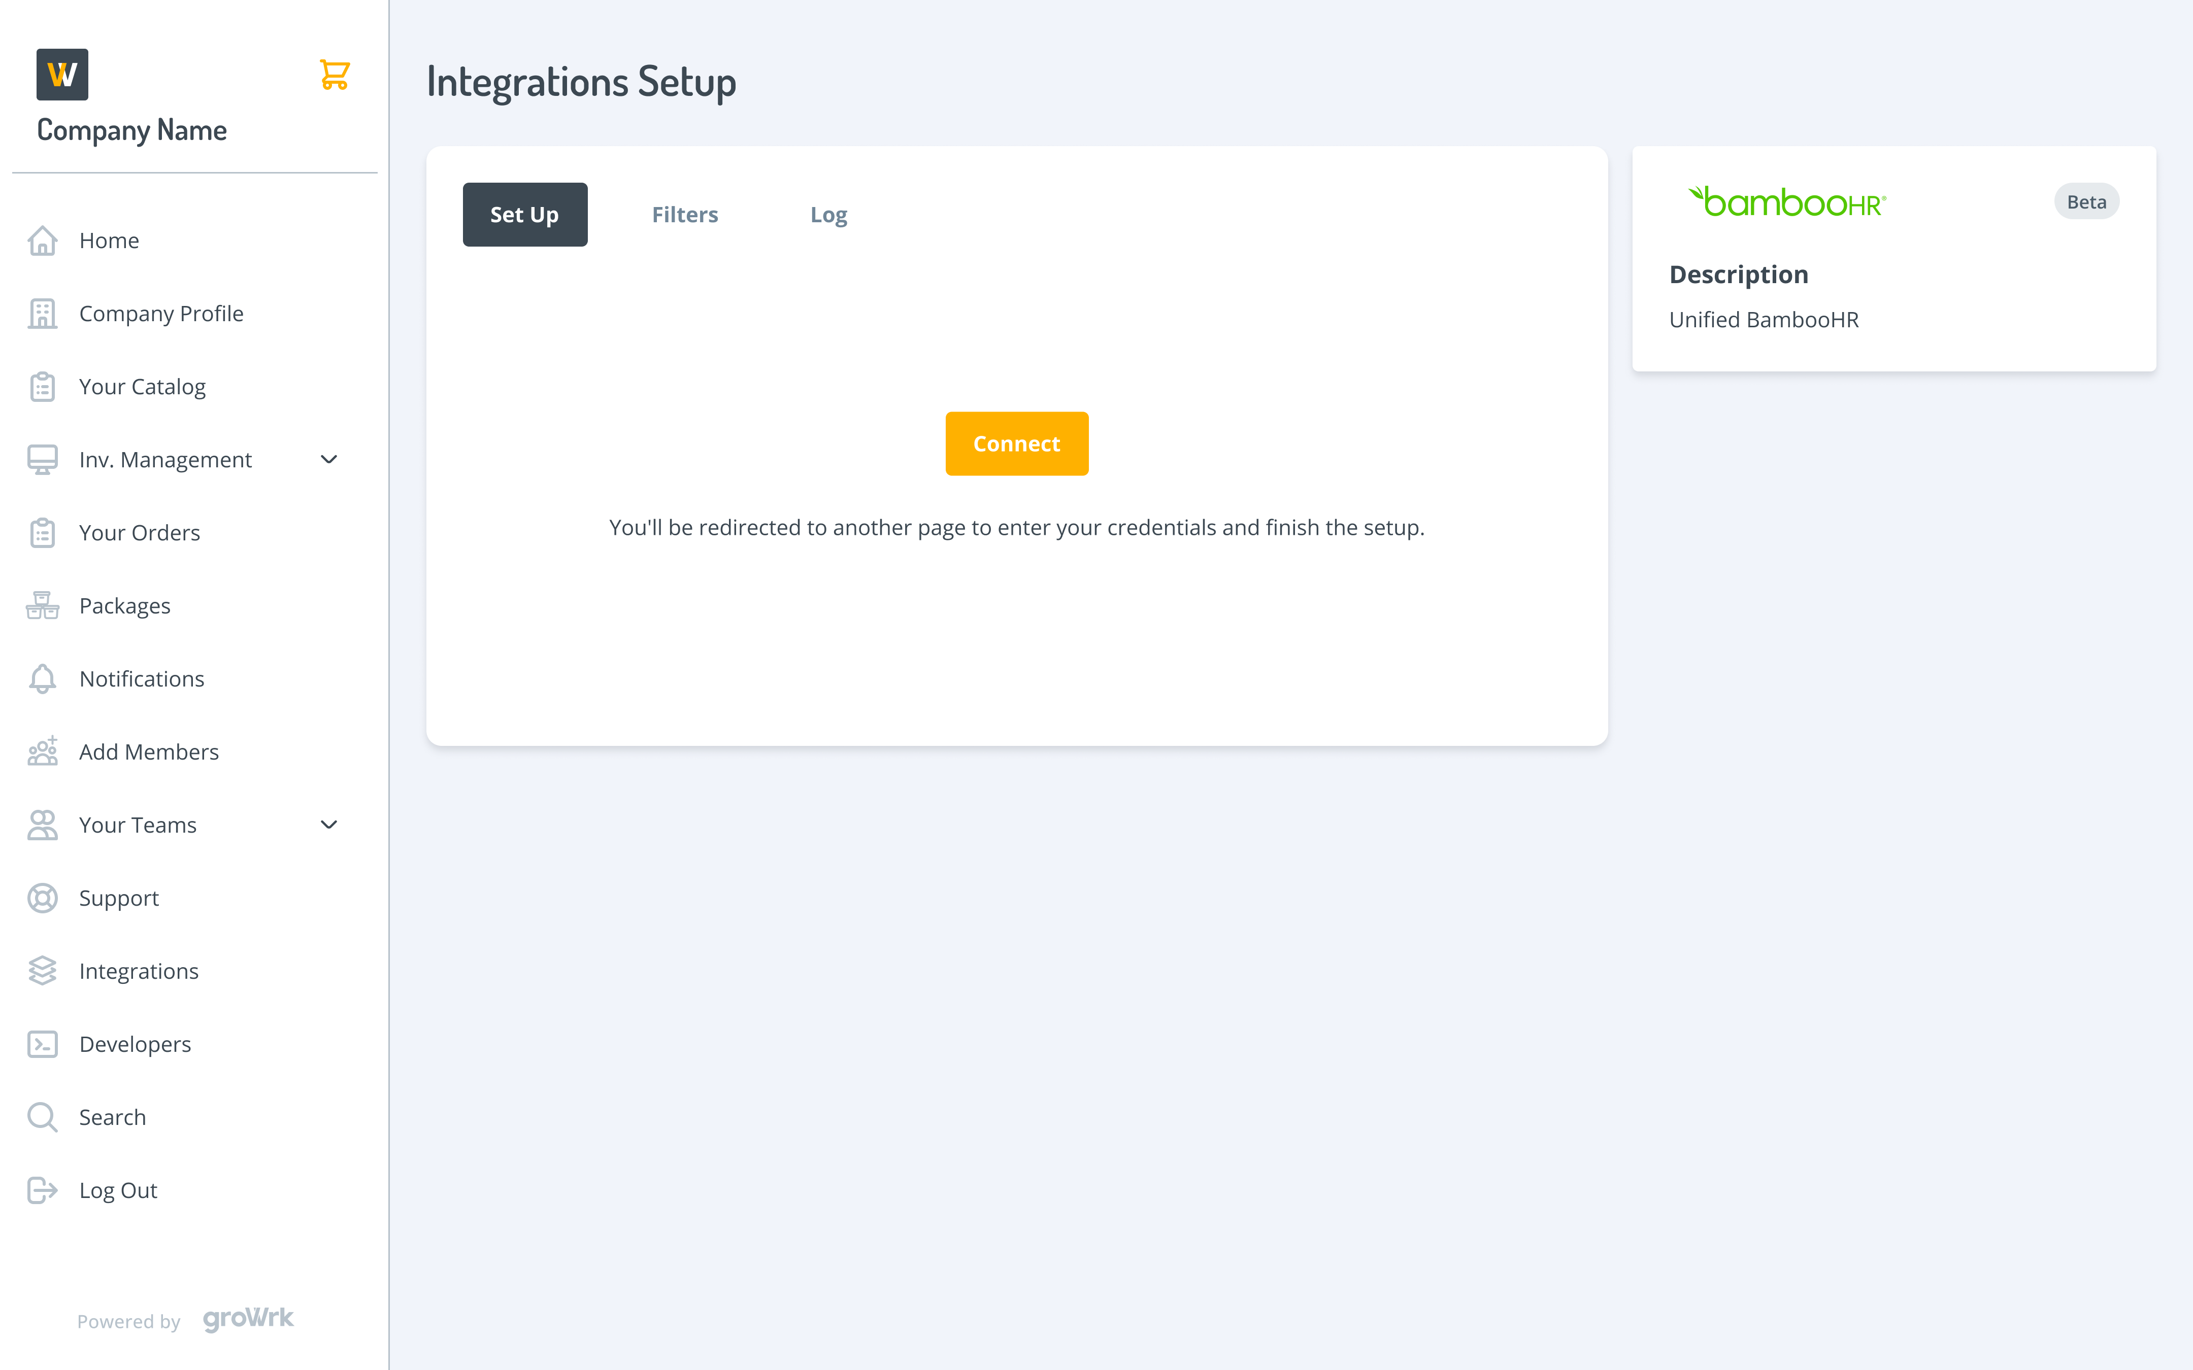Image resolution: width=2193 pixels, height=1370 pixels.
Task: Open the Log tab
Action: coord(828,215)
